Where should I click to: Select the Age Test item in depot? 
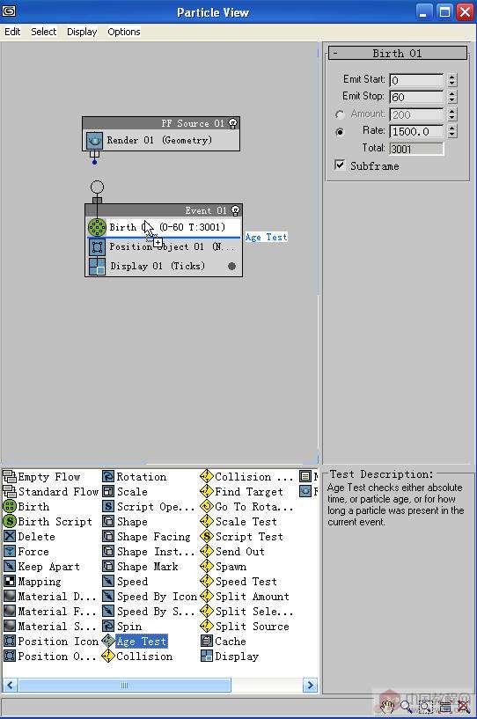click(x=135, y=642)
